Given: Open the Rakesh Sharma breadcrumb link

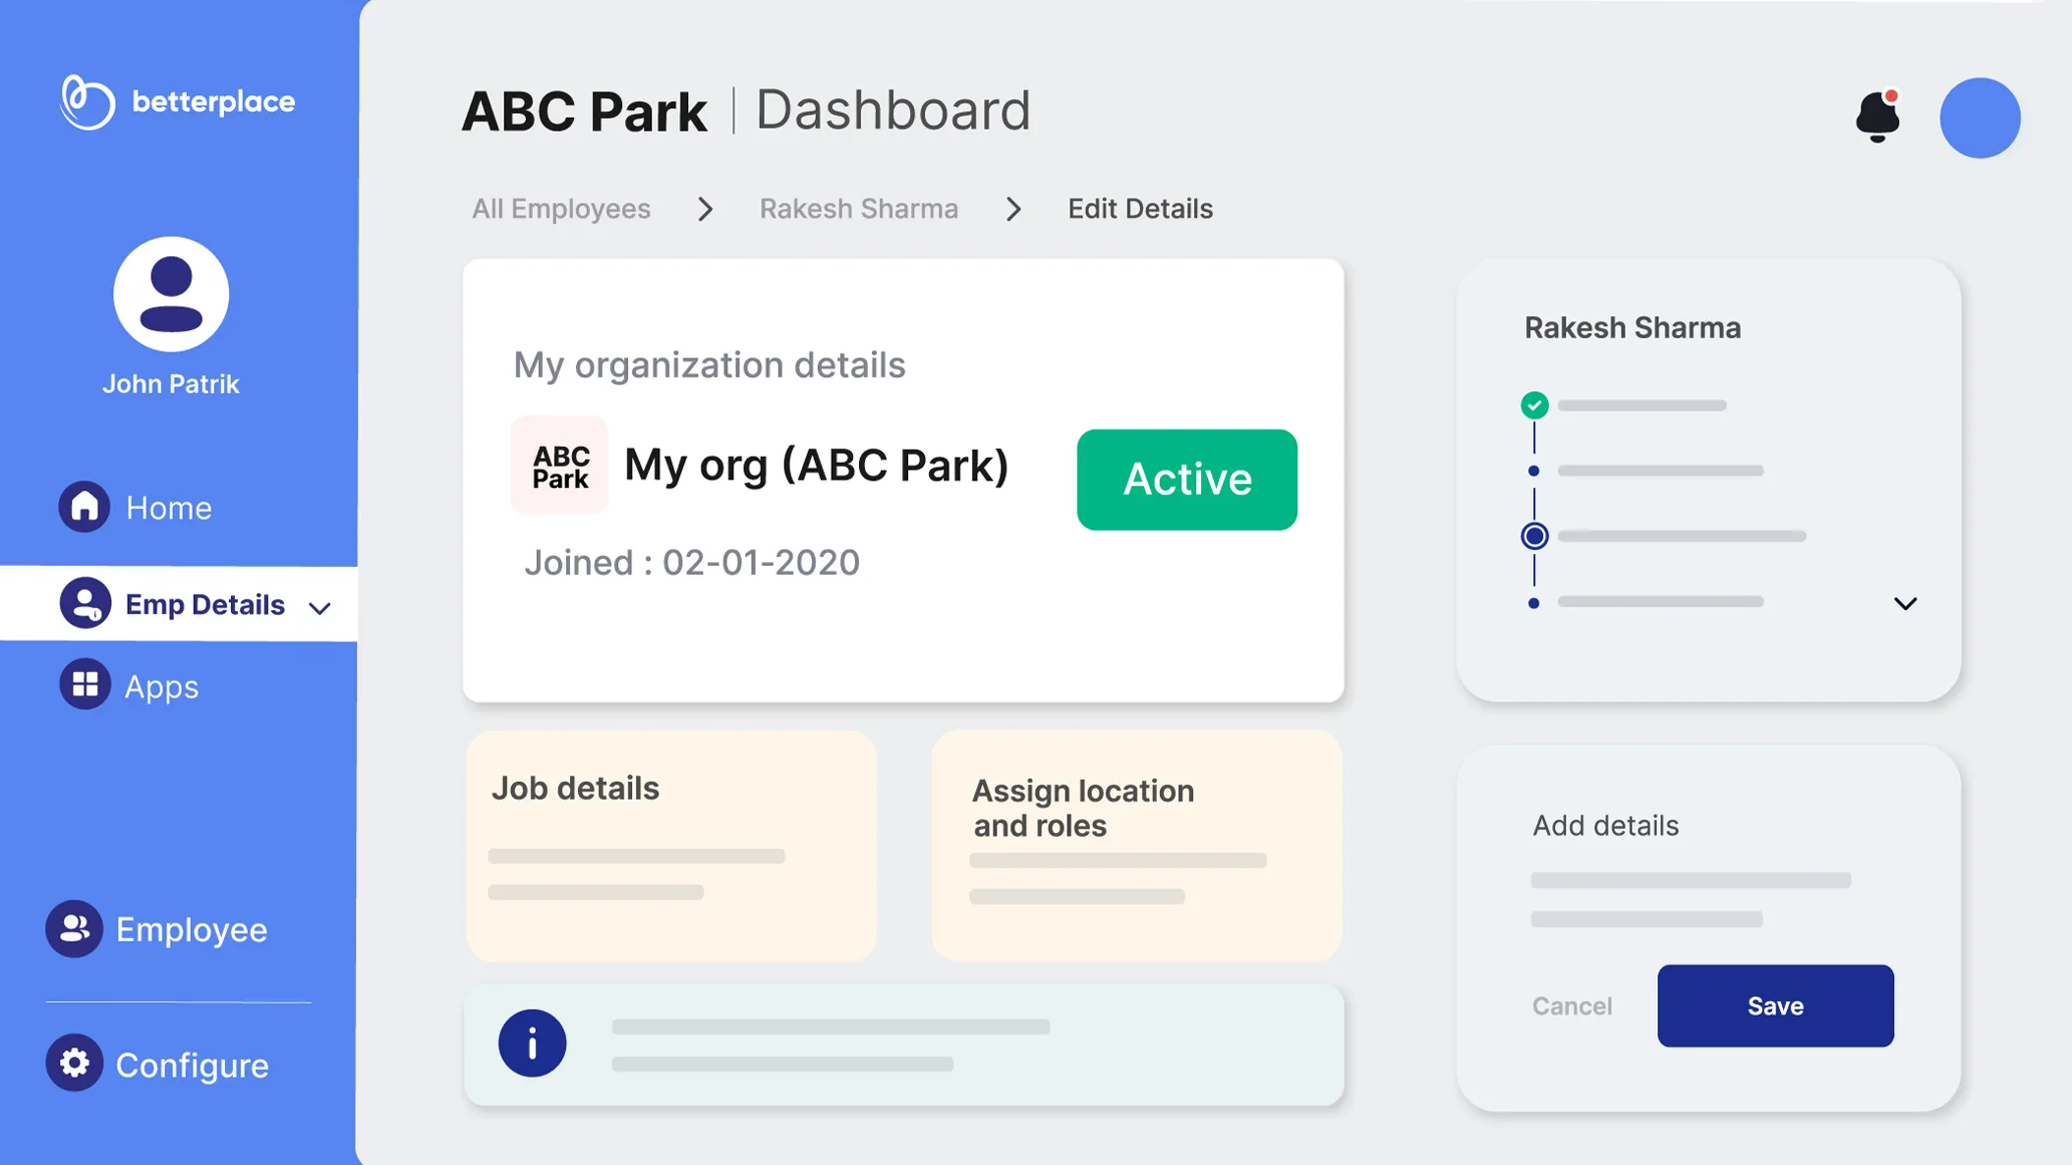Looking at the screenshot, I should [x=858, y=209].
